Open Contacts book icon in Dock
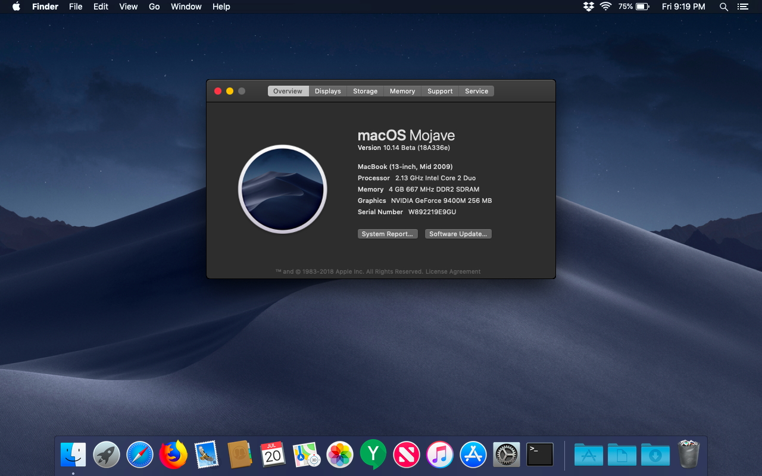Viewport: 762px width, 476px height. point(240,455)
